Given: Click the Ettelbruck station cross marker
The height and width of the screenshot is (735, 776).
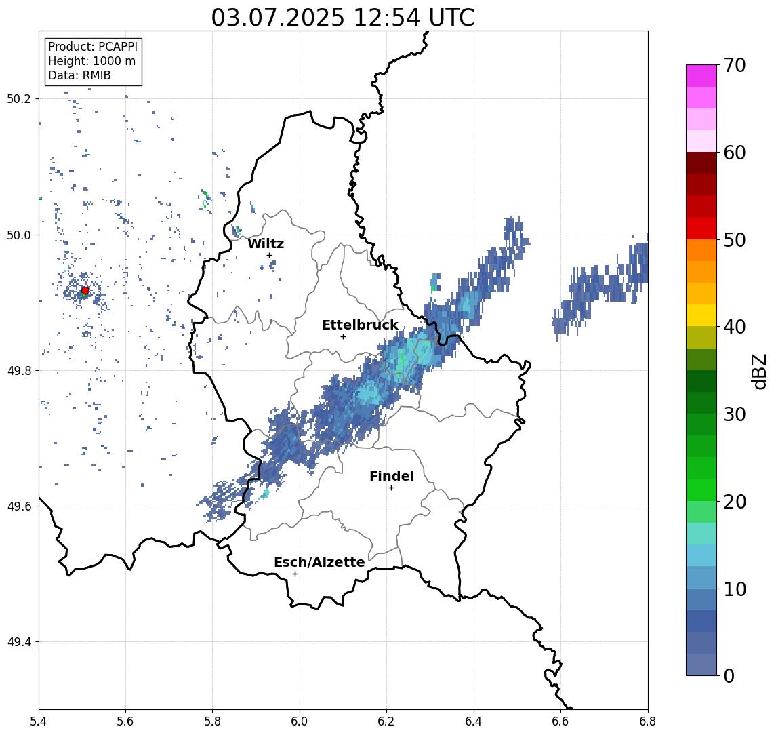Looking at the screenshot, I should (x=343, y=337).
